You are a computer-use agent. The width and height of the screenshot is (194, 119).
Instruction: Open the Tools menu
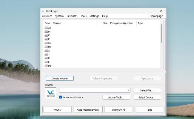(x=83, y=16)
